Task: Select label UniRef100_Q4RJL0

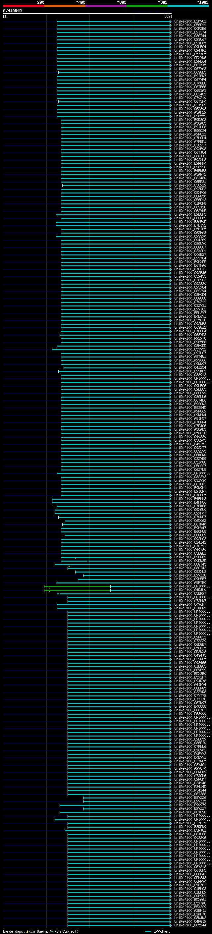Action: [190, 590]
